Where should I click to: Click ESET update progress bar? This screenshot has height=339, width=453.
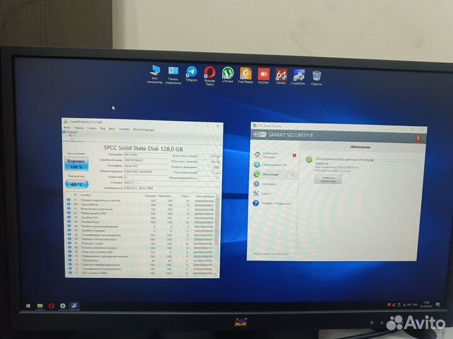point(396,161)
